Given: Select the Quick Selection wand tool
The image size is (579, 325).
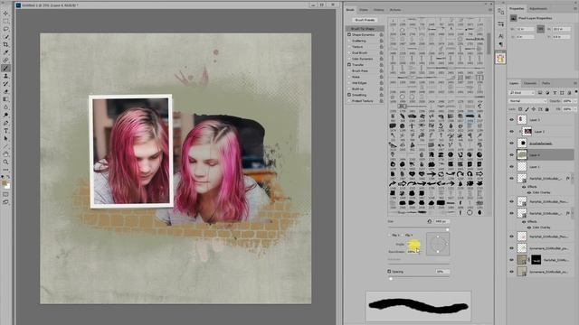Looking at the screenshot, I should click(5, 37).
